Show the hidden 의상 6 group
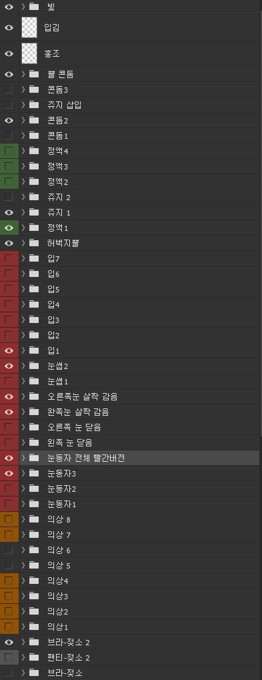 pos(9,551)
